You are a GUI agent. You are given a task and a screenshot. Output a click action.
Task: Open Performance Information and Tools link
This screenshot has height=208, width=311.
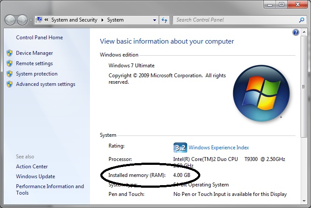pyautogui.click(x=50, y=189)
